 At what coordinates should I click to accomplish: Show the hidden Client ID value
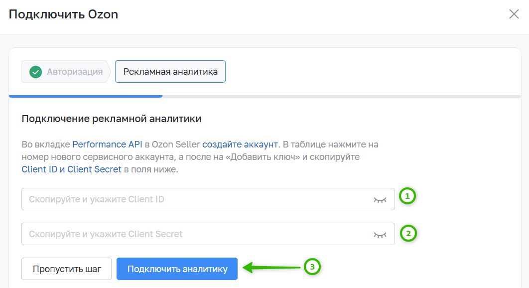tap(380, 200)
